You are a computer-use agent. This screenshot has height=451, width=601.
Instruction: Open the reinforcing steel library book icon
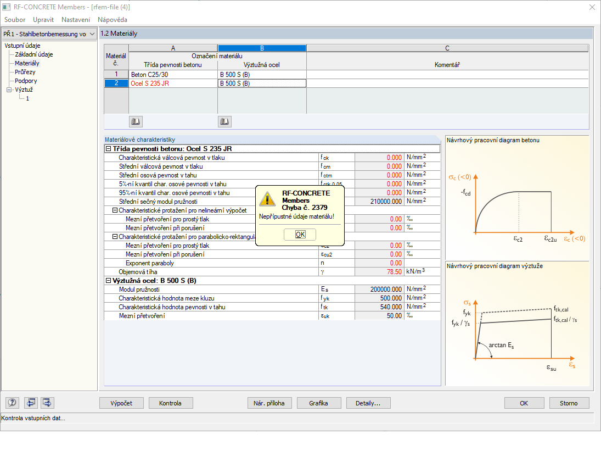[224, 121]
